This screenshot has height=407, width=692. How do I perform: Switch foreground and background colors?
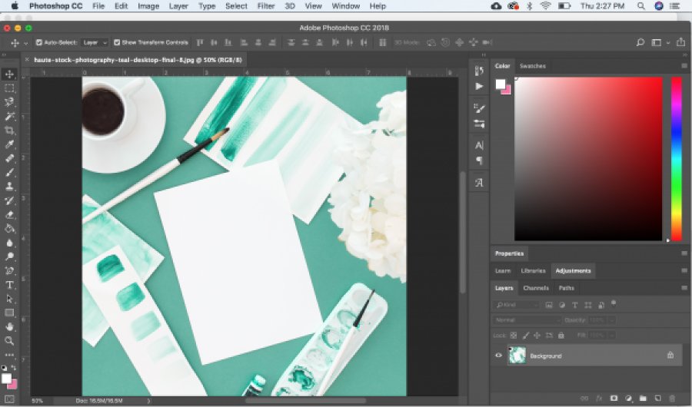[14, 367]
